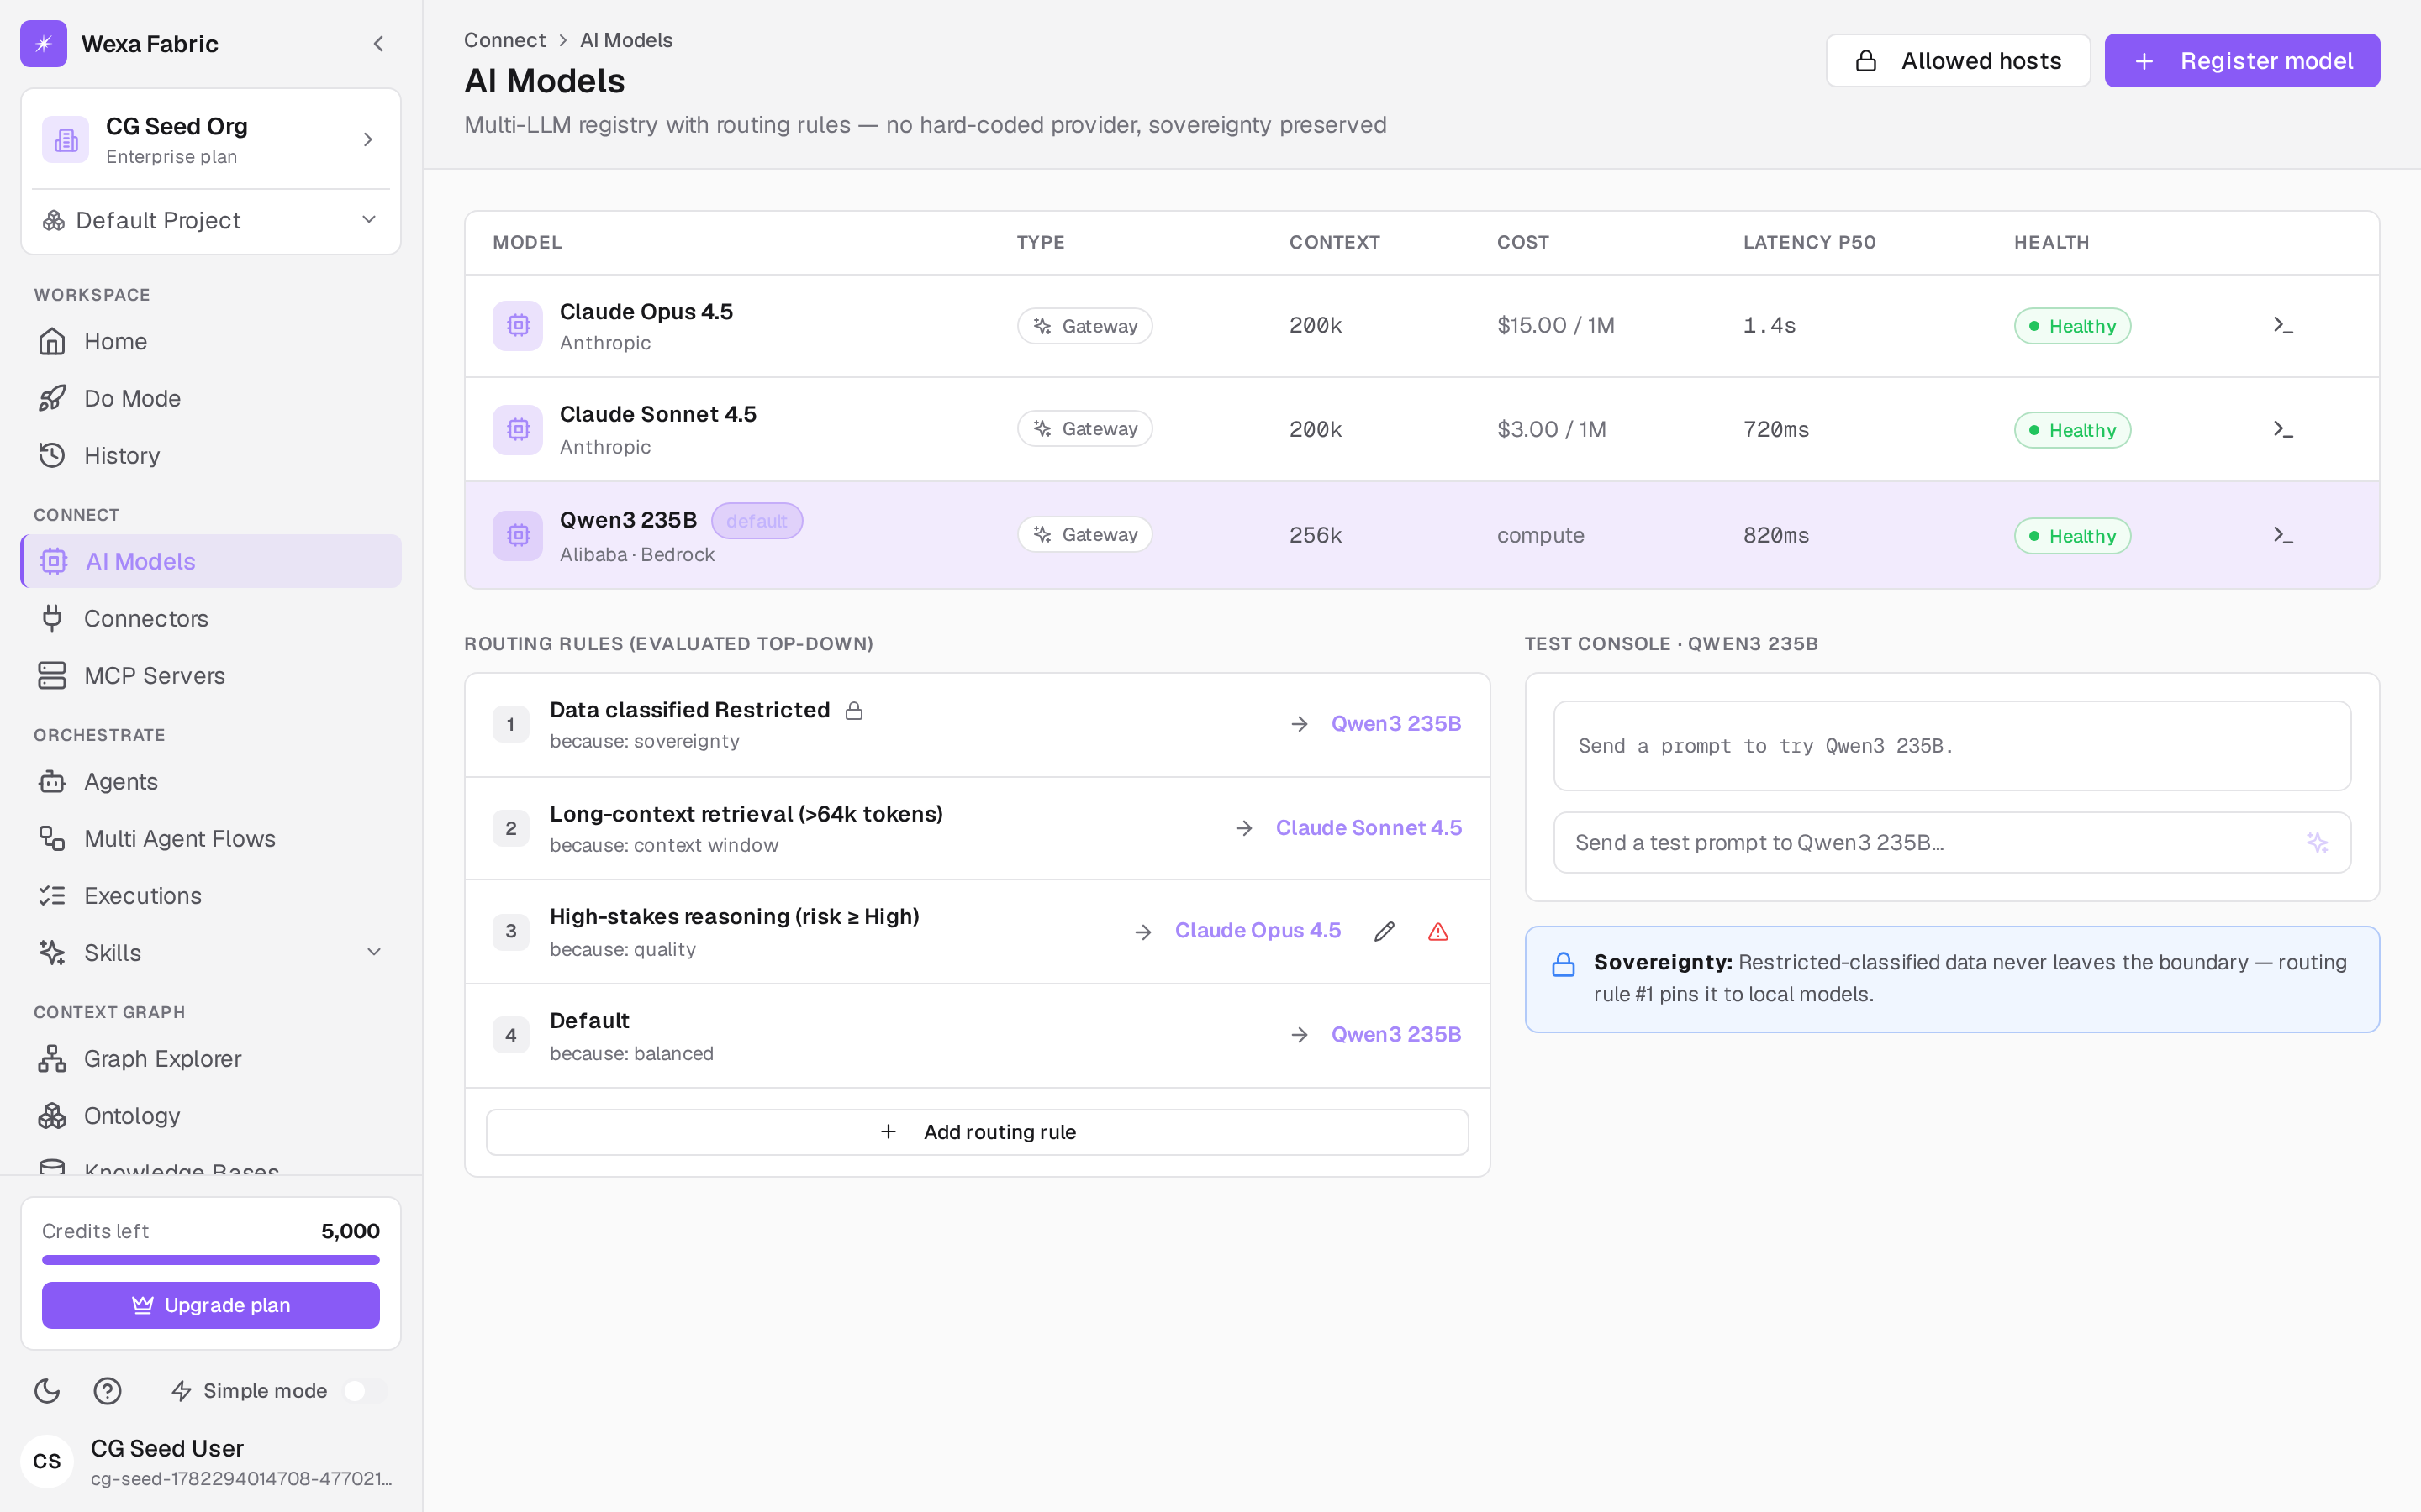Click the Sovereignty notice lock icon
Viewport: 2421px width, 1512px height.
(1563, 964)
